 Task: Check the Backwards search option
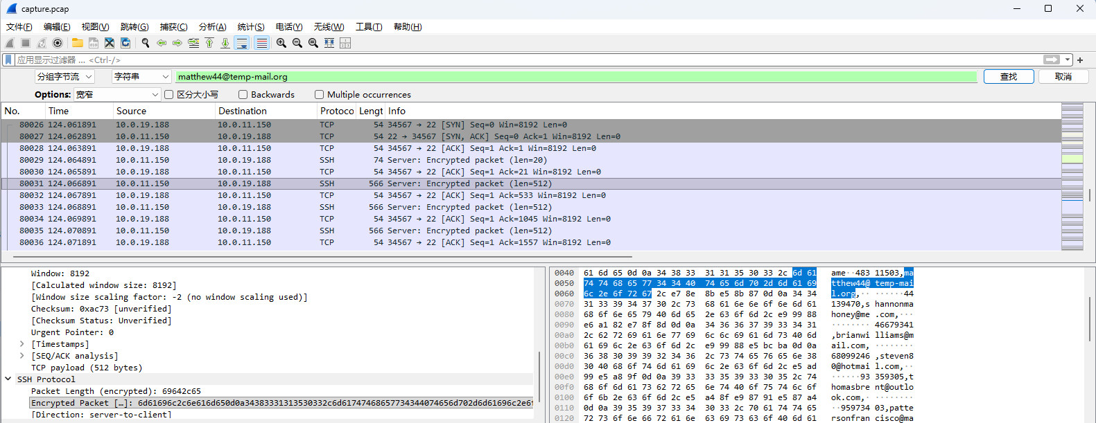click(x=243, y=95)
